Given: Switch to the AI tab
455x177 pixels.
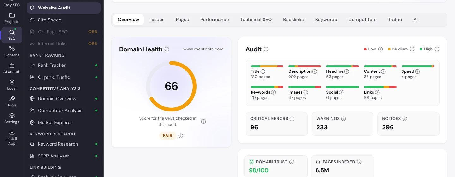Looking at the screenshot, I should point(416,20).
